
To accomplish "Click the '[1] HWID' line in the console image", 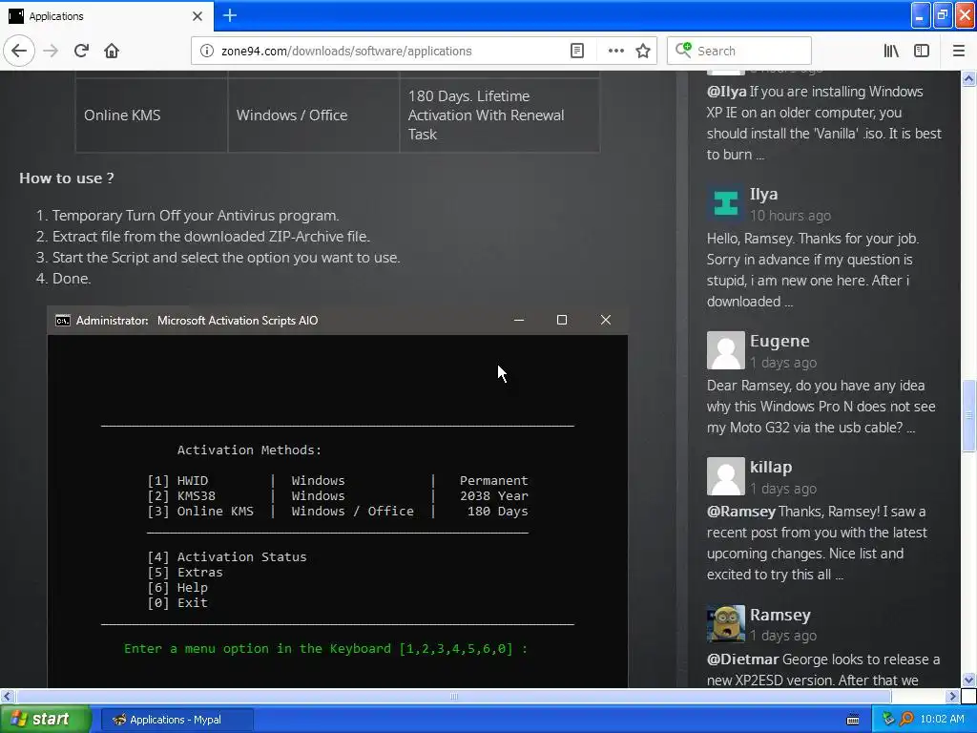I will coord(337,481).
